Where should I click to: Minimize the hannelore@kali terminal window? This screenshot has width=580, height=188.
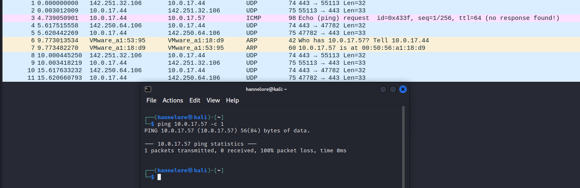point(383,89)
